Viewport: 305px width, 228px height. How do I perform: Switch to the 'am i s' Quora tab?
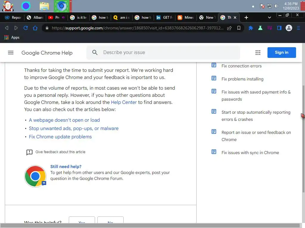point(122,18)
